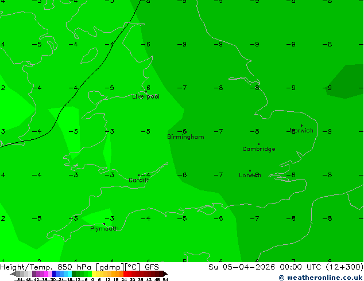The width and height of the screenshot is (364, 281).
Task: Click the 'Height/Temp. 850 hPa' map title
Action: [x=46, y=267]
